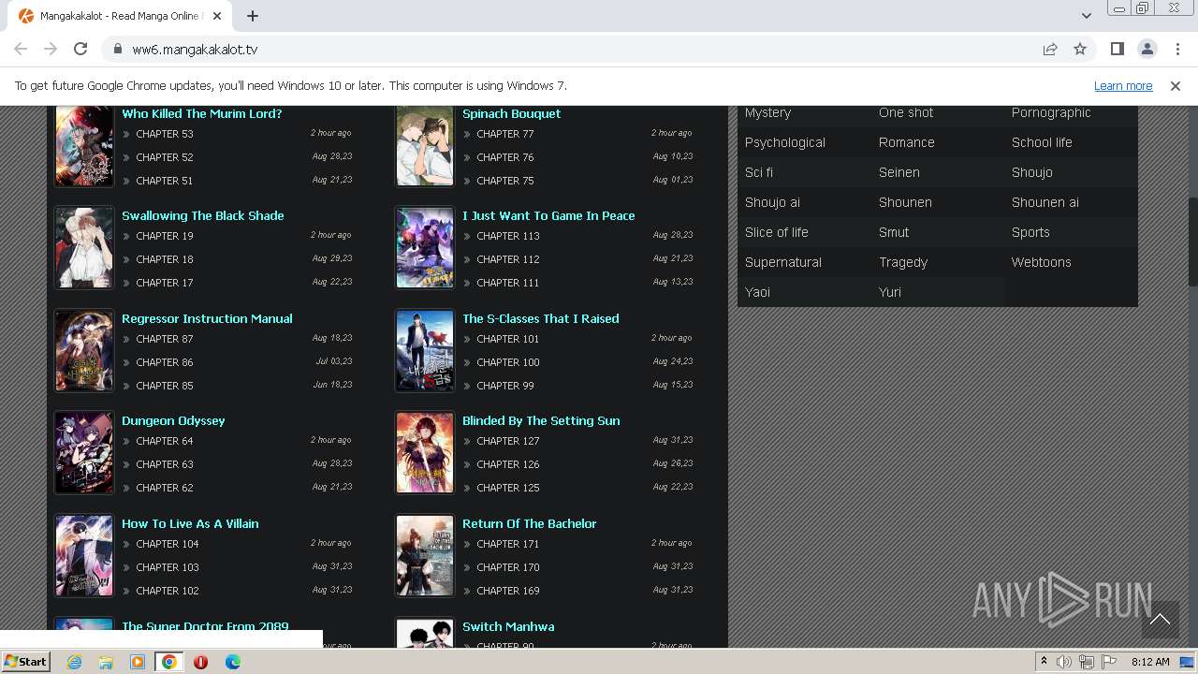The image size is (1198, 674).
Task: Select the Shounen genre
Action: (x=905, y=202)
